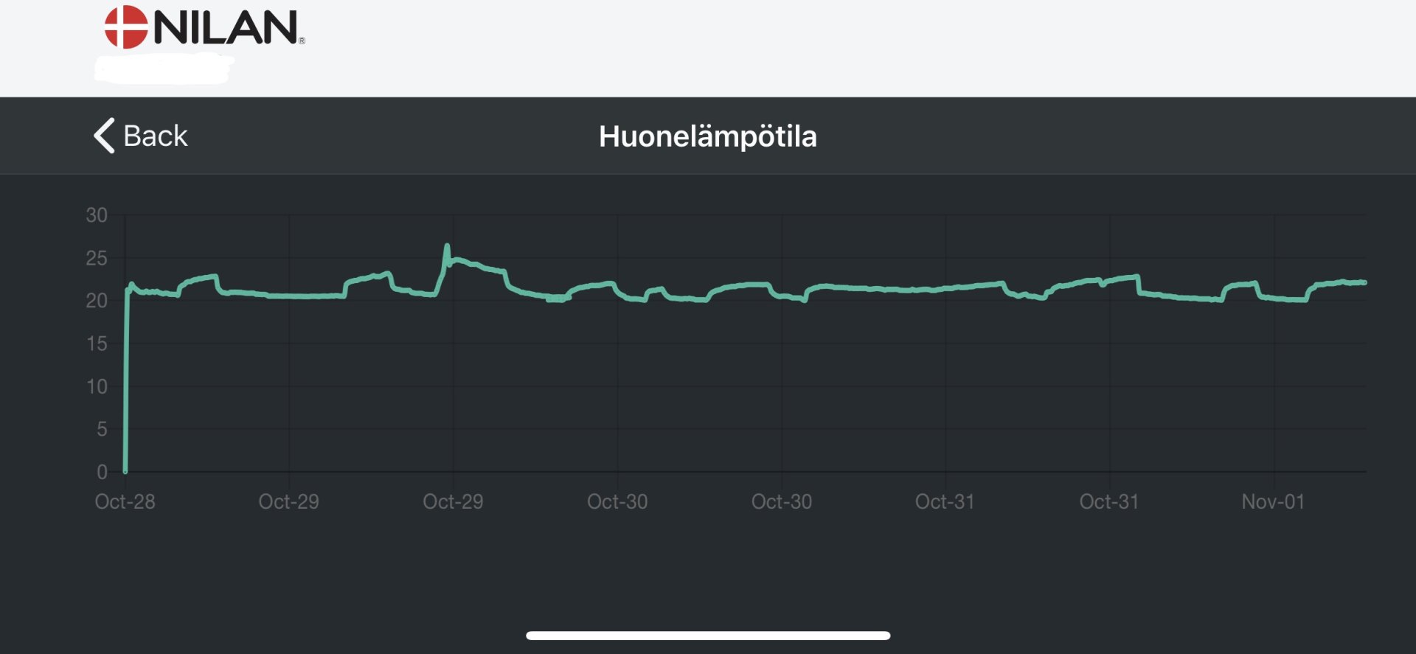This screenshot has height=654, width=1416.
Task: Click the 20 value on the temperature axis
Action: click(x=97, y=301)
